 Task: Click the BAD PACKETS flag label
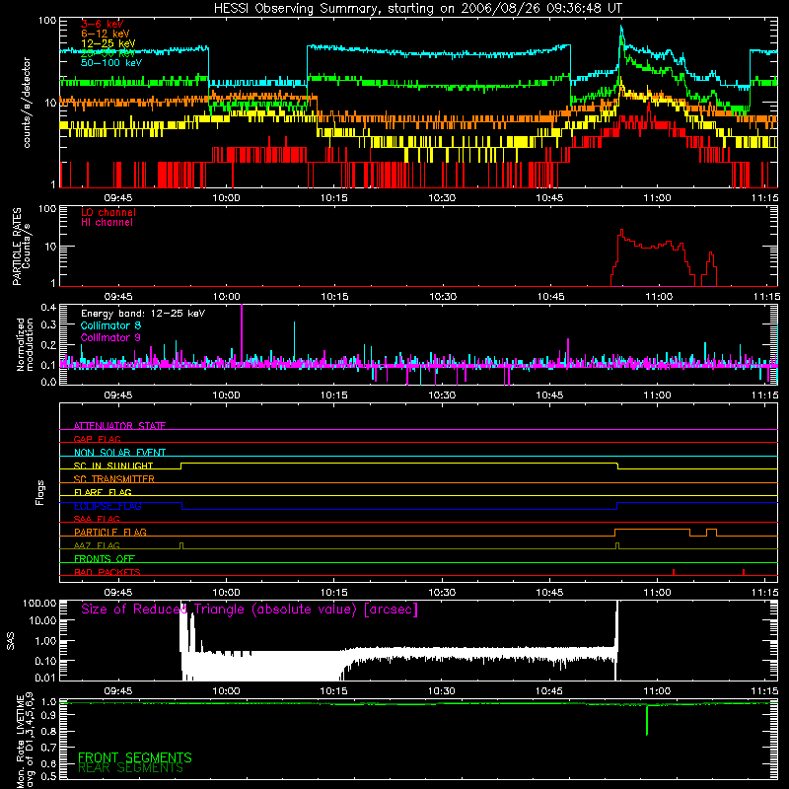click(108, 572)
